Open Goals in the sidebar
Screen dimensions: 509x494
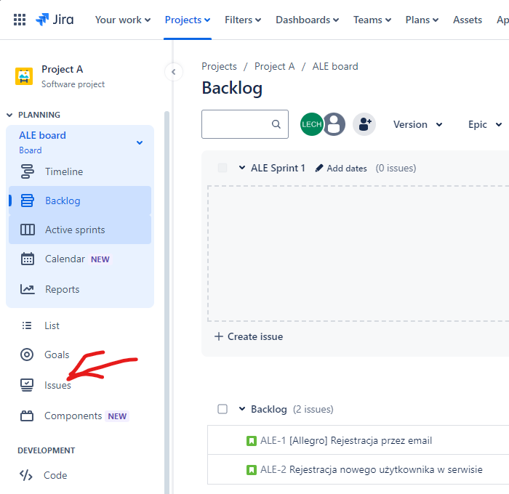click(x=57, y=355)
